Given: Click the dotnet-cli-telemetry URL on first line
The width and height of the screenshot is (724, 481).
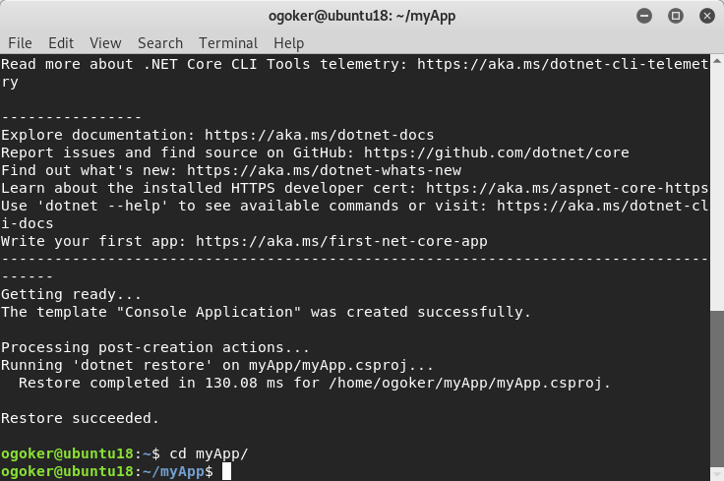Looking at the screenshot, I should [x=563, y=64].
